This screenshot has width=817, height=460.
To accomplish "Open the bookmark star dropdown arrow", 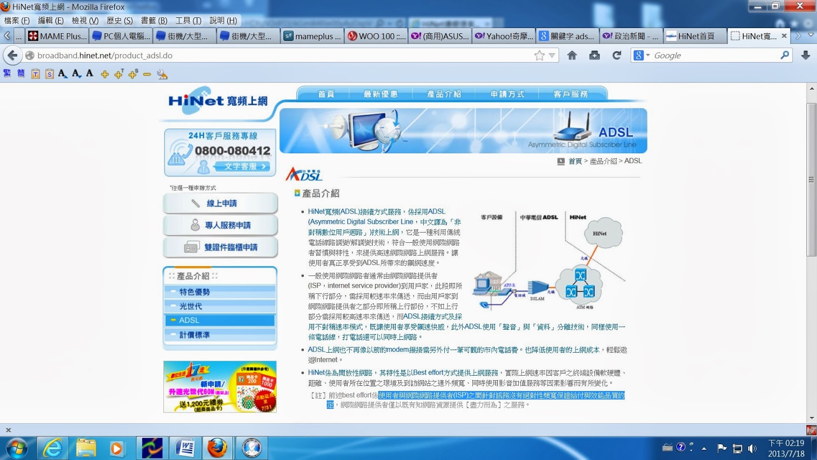I will click(x=552, y=55).
